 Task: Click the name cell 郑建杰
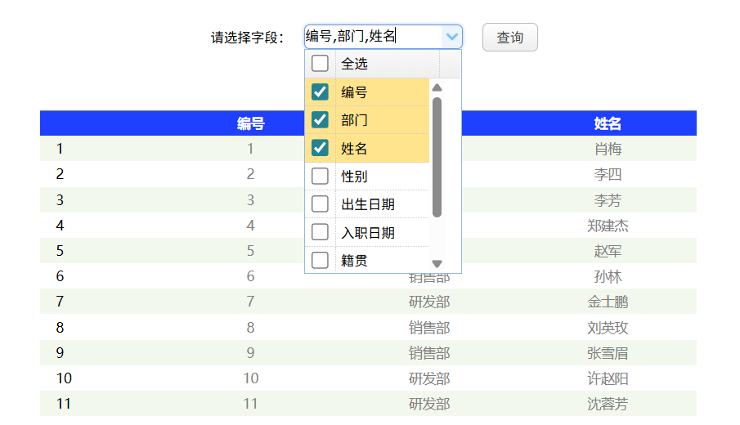coord(608,226)
